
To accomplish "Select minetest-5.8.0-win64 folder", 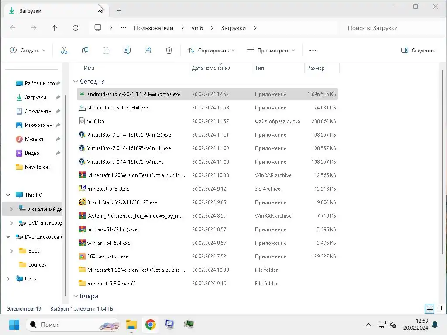I will 207,283.
